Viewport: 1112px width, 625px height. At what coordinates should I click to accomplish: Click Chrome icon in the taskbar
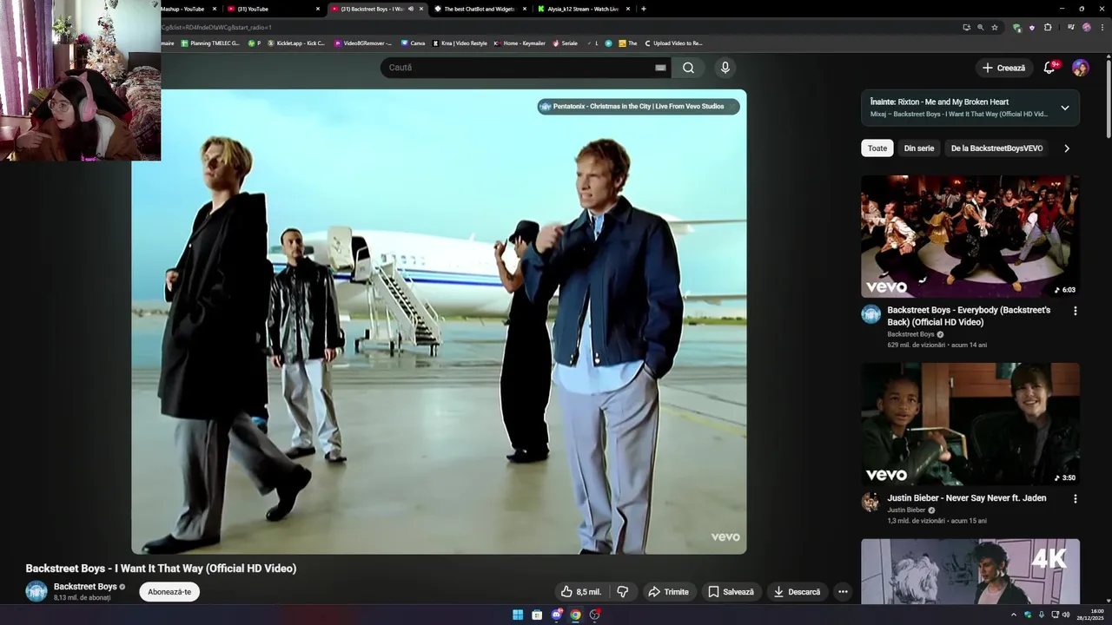575,615
